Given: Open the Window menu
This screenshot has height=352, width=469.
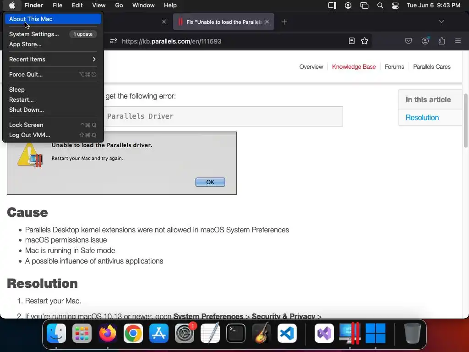Looking at the screenshot, I should (143, 5).
